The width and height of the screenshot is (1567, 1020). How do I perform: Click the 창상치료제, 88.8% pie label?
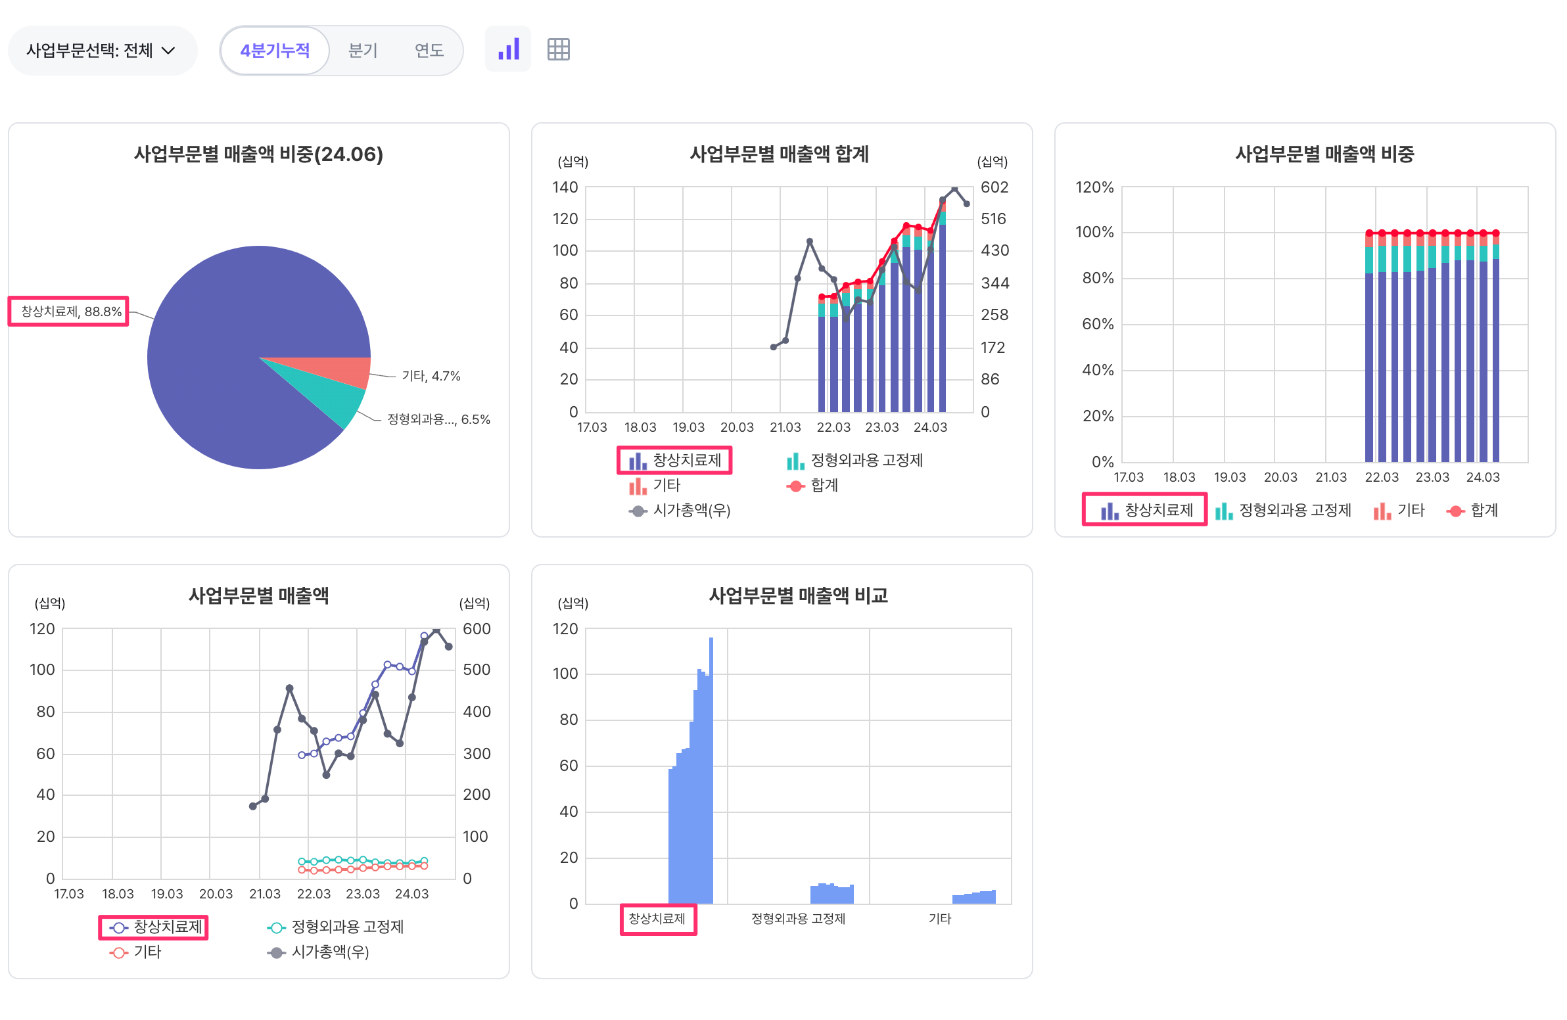pos(70,312)
